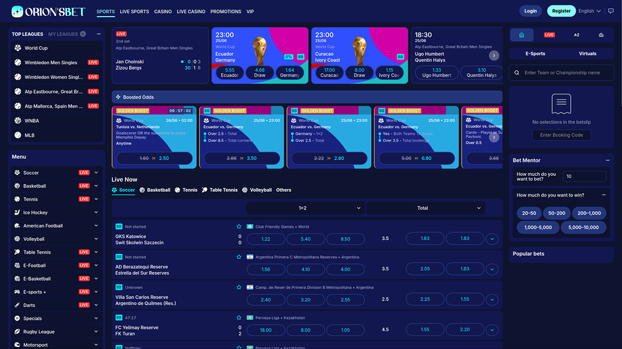Select 20-50 win range
The image size is (622, 349).
(x=529, y=213)
